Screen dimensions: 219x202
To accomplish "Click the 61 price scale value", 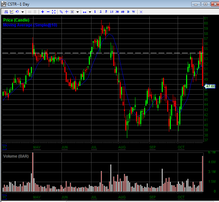I will coord(206,18).
